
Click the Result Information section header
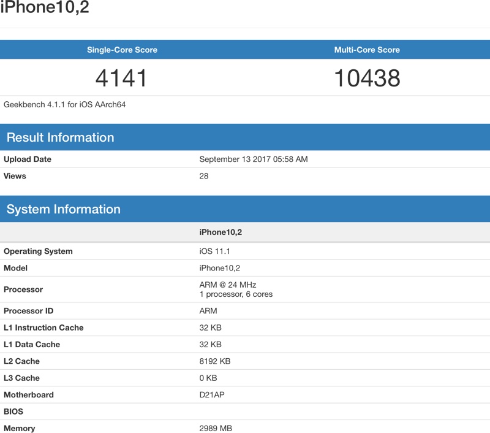[61, 137]
